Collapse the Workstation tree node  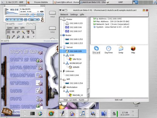click(61, 87)
